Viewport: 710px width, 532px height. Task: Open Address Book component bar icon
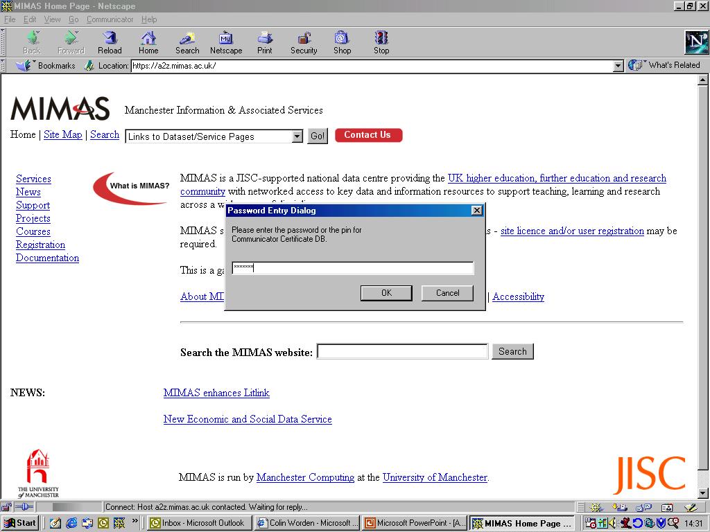667,507
